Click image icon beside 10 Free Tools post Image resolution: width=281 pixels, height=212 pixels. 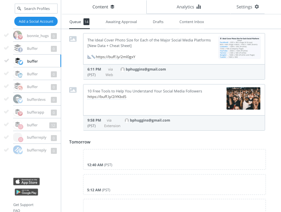[x=73, y=90]
